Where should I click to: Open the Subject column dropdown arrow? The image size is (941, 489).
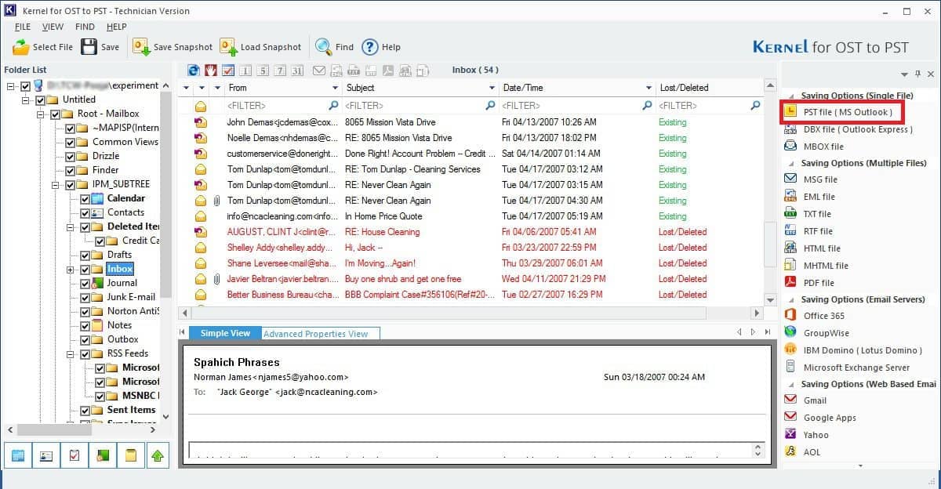click(492, 88)
